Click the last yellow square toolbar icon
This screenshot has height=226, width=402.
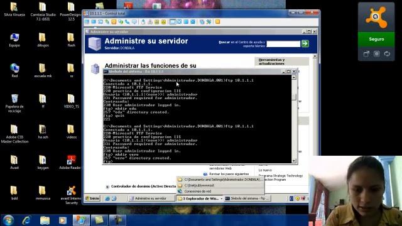[x=218, y=22]
